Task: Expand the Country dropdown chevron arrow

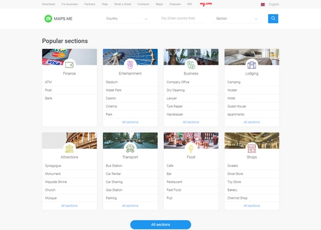Action: pos(146,19)
